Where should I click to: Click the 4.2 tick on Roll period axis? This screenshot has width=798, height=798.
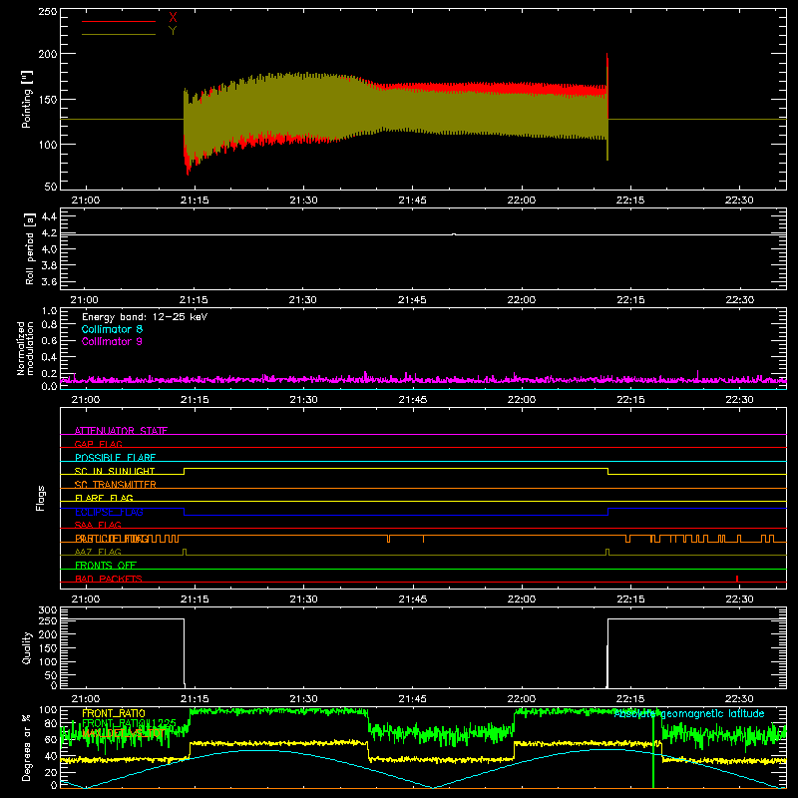coord(49,233)
